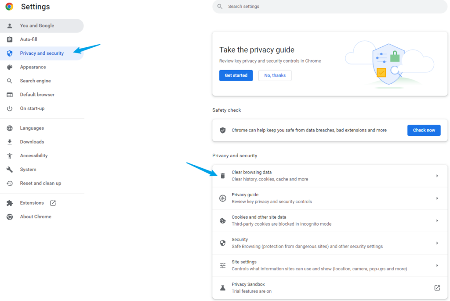Click the sliders icon for Site settings
The height and width of the screenshot is (301, 450).
pos(223,266)
